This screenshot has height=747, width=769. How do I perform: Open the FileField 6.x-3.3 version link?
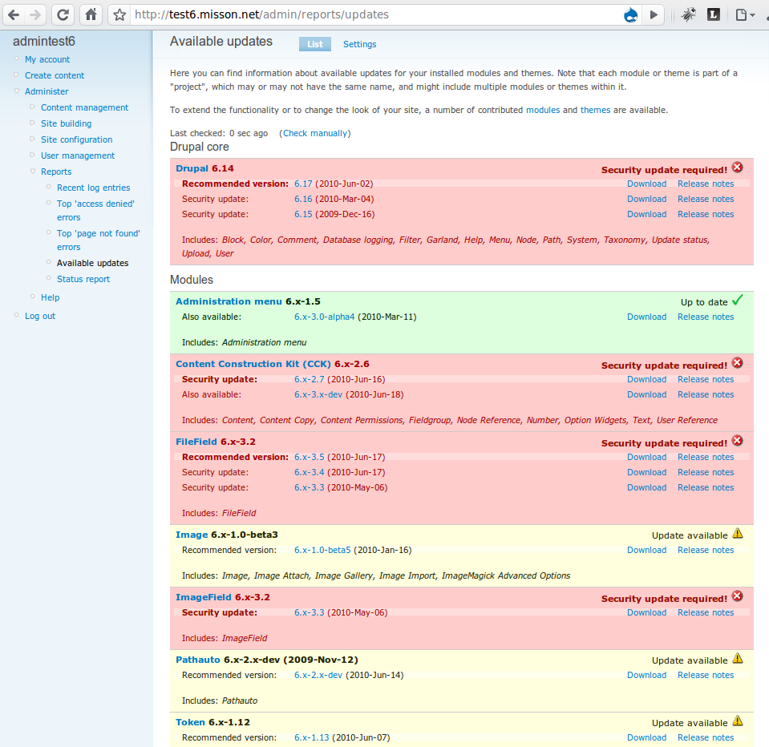click(x=310, y=487)
